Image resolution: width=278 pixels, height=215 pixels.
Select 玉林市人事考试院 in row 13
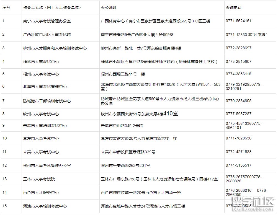(39, 179)
